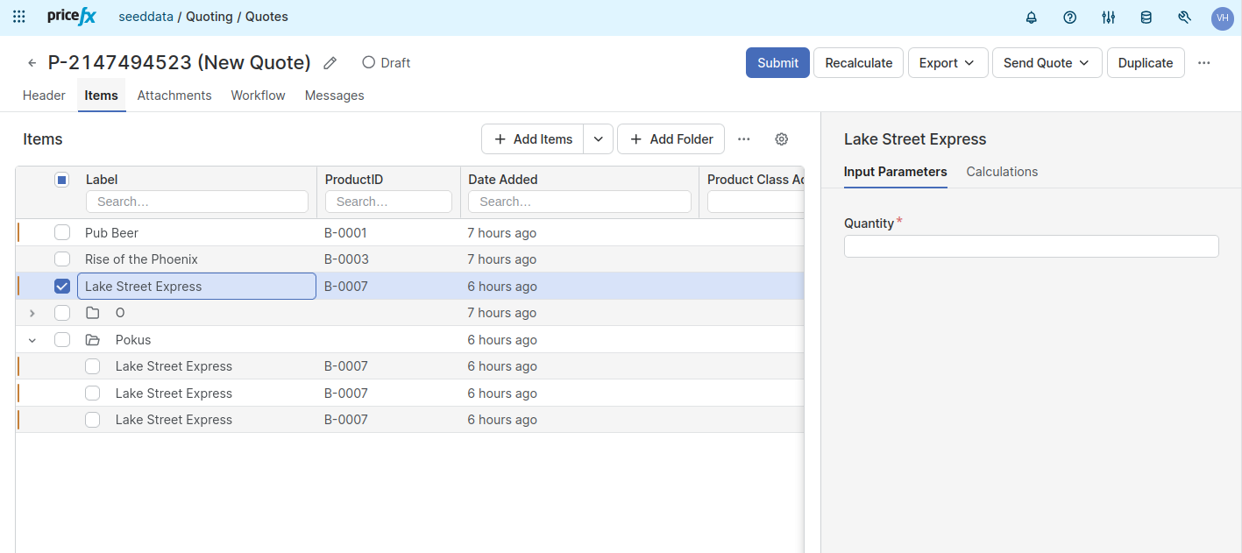Click the database icon in top bar
The height and width of the screenshot is (553, 1242).
1146,18
